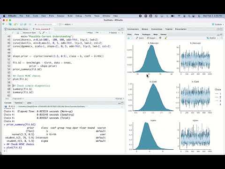This screenshot has width=225, height=169.
Task: Open the Session menu
Action: (x=60, y=16)
